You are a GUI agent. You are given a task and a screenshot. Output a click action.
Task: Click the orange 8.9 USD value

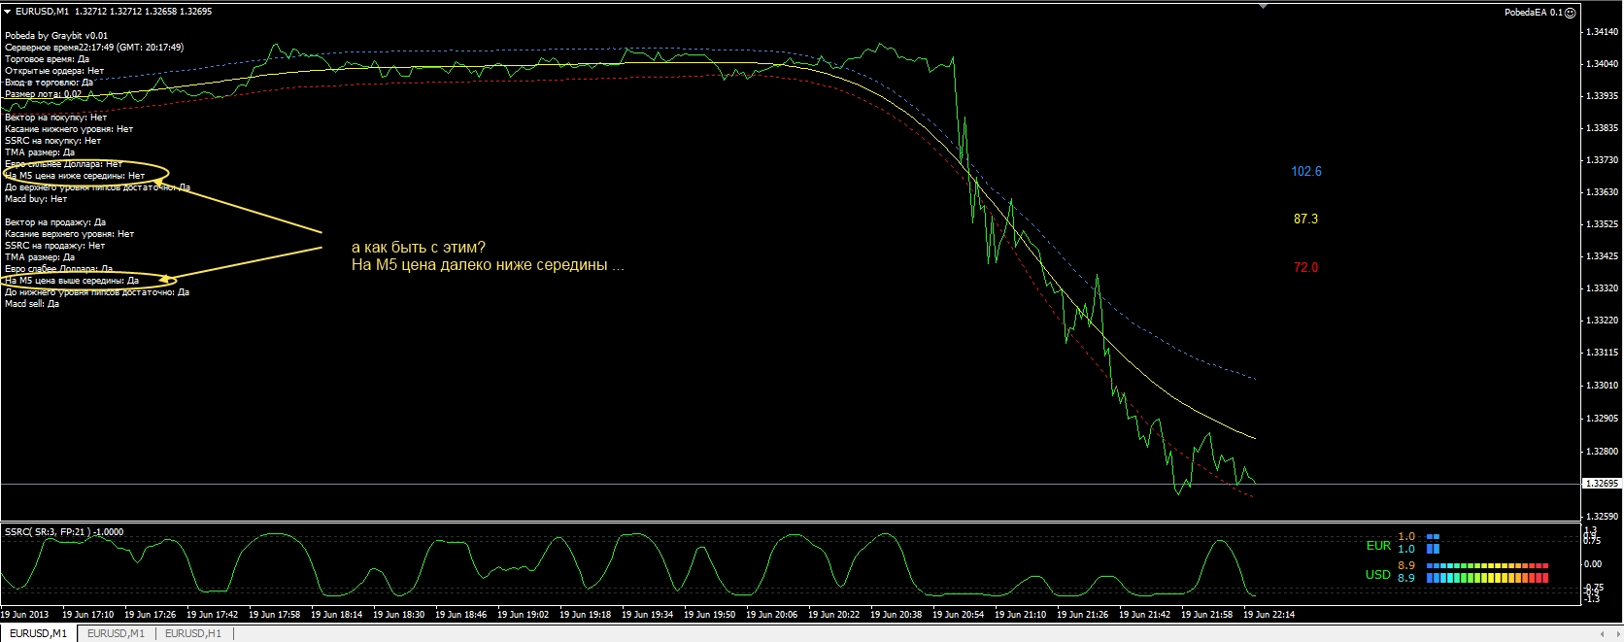tap(1406, 565)
